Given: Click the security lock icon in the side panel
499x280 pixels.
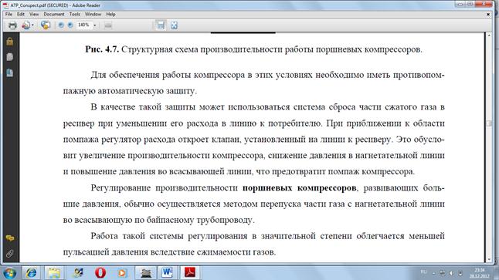Looking at the screenshot, I should point(10,42).
